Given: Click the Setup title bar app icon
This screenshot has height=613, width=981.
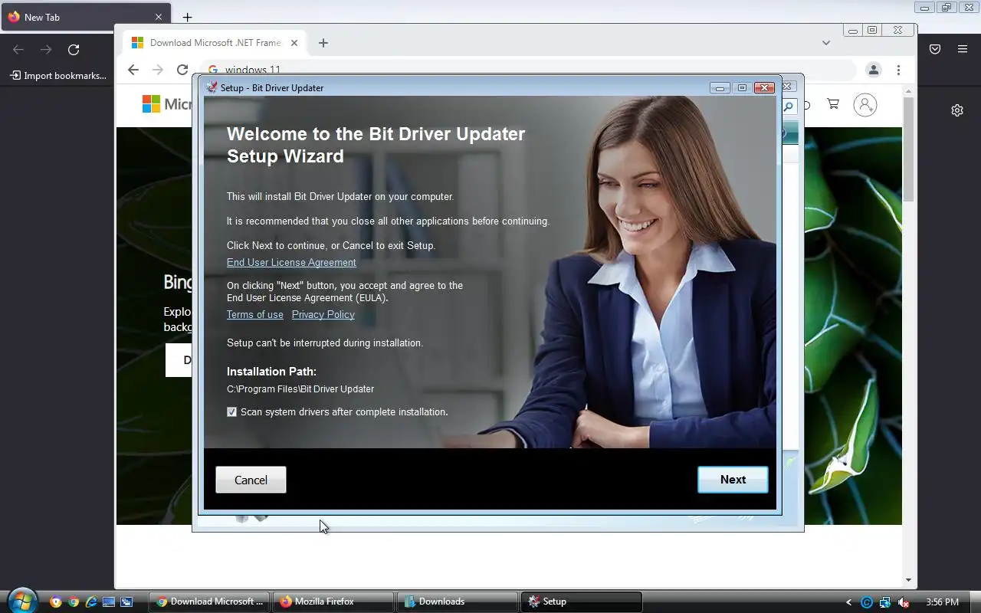Looking at the screenshot, I should pos(212,87).
